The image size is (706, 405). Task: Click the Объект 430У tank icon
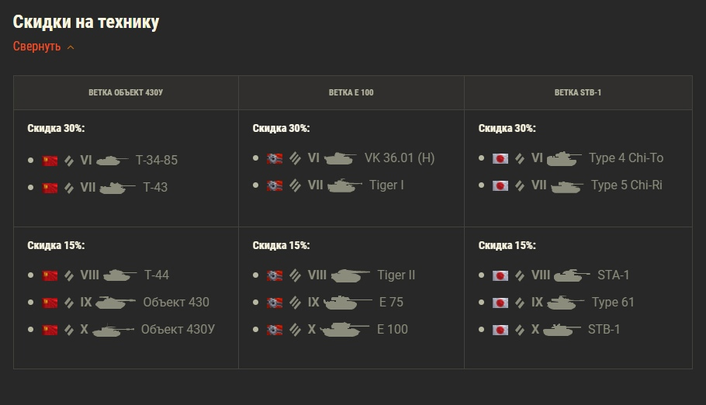(x=113, y=330)
